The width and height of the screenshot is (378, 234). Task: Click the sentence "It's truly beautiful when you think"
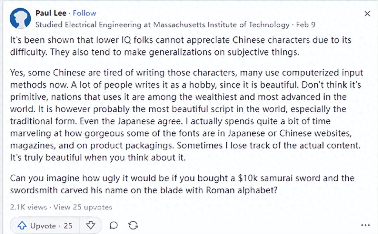[x=98, y=158]
